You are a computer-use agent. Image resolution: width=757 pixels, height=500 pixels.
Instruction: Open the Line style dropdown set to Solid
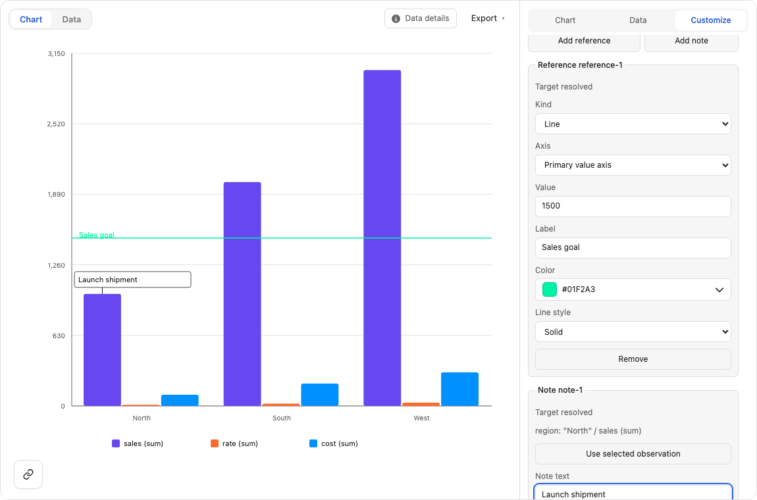tap(633, 332)
